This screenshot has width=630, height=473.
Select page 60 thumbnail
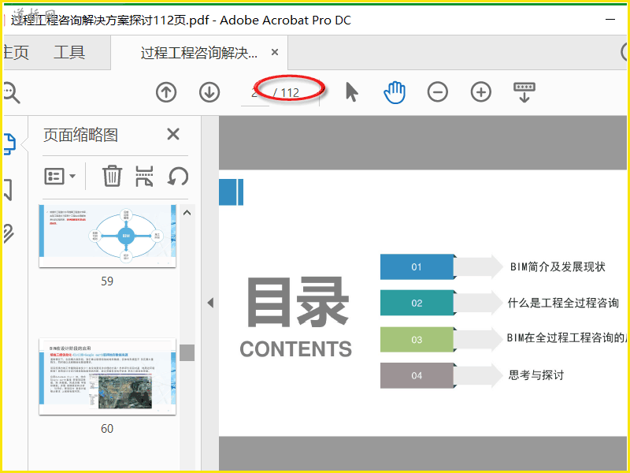107,377
